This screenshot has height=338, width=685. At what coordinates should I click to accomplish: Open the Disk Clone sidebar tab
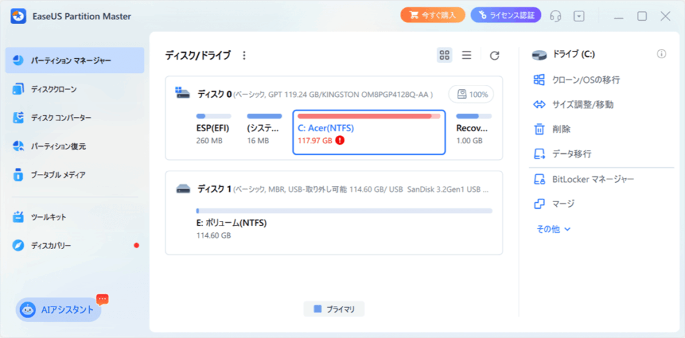point(54,89)
